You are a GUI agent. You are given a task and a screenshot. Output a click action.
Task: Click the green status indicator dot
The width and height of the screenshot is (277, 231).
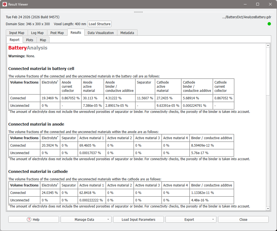tap(269, 24)
